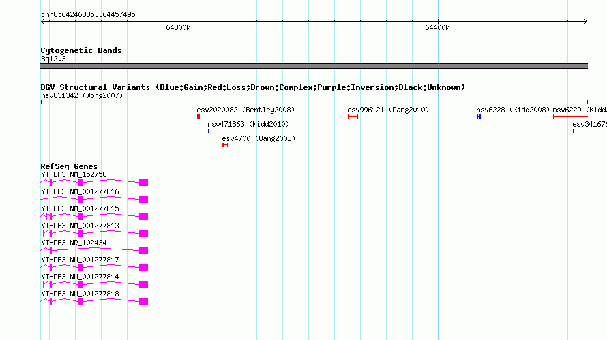Image resolution: width=607 pixels, height=340 pixels.
Task: Open transcript YTHDF3|NM_001277817 label
Action: click(x=80, y=260)
